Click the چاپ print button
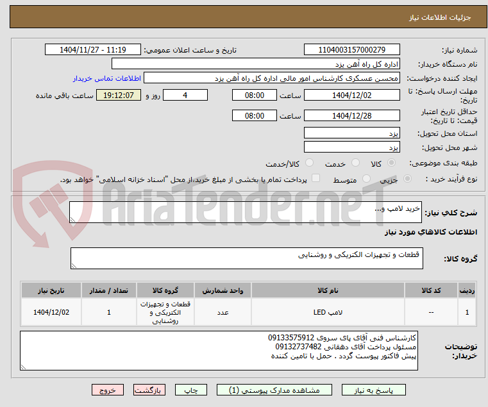This screenshot has height=407, width=488. [x=191, y=390]
